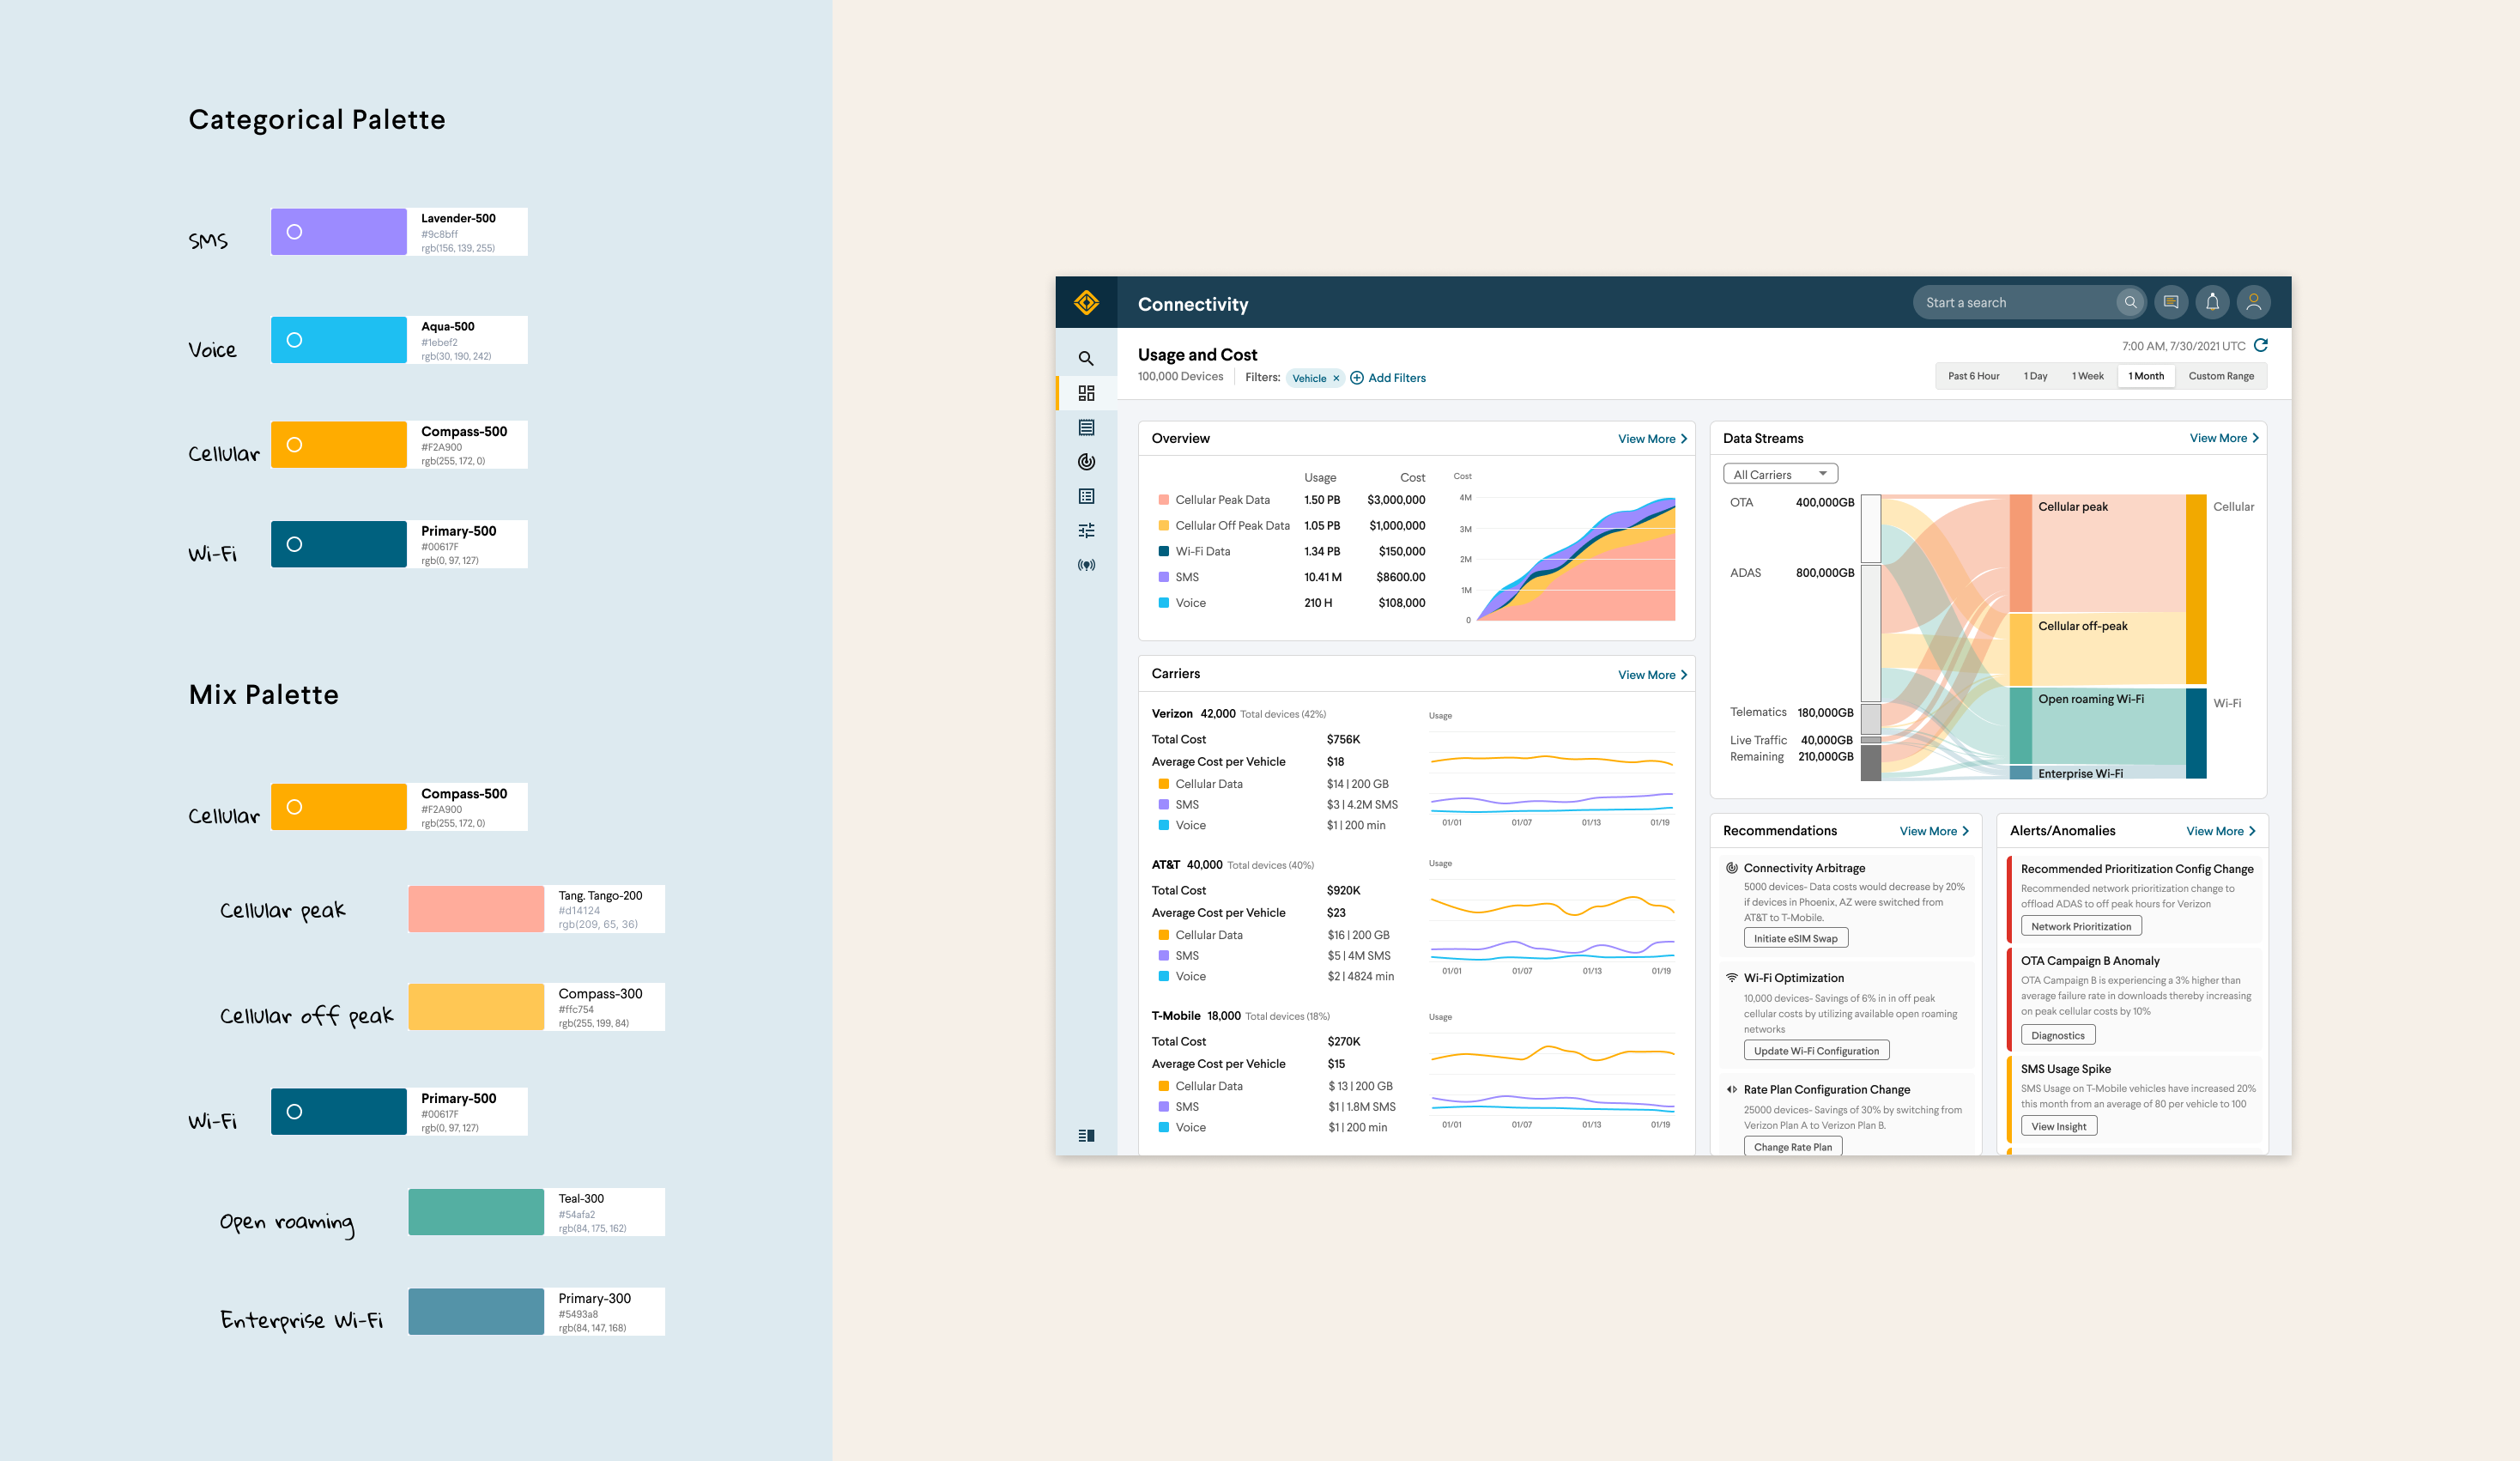Click the refresh icon beside the timestamp
This screenshot has width=2520, height=1461.
click(x=2260, y=345)
